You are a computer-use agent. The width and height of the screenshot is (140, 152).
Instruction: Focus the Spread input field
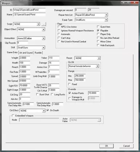pos(25,76)
